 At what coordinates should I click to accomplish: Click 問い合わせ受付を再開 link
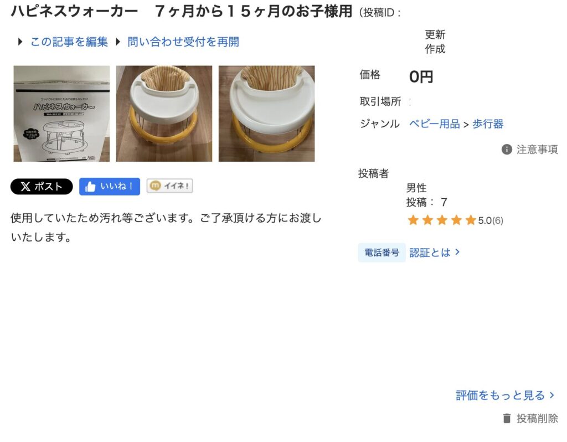(x=183, y=42)
